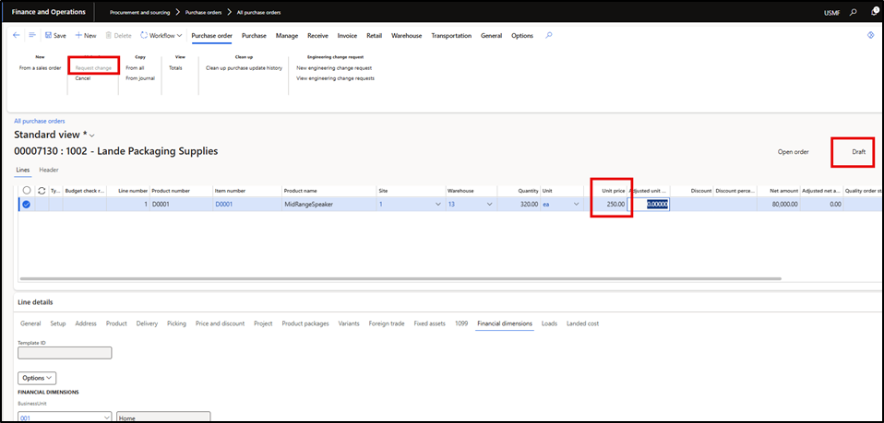This screenshot has width=884, height=423.
Task: Click the New plus icon
Action: click(x=78, y=35)
